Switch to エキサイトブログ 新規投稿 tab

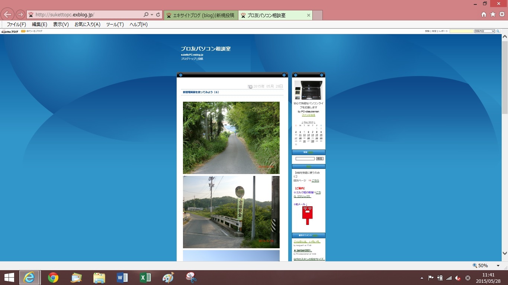coord(201,15)
